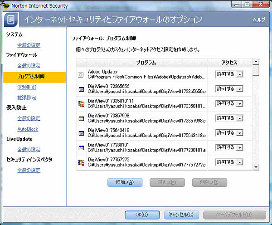Select the DigiView0173357998 row text
Screen dimensions: 272x225
(146, 118)
